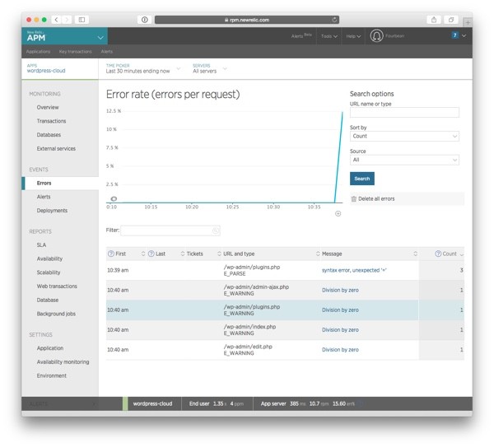Open the Availability report

[x=49, y=258]
